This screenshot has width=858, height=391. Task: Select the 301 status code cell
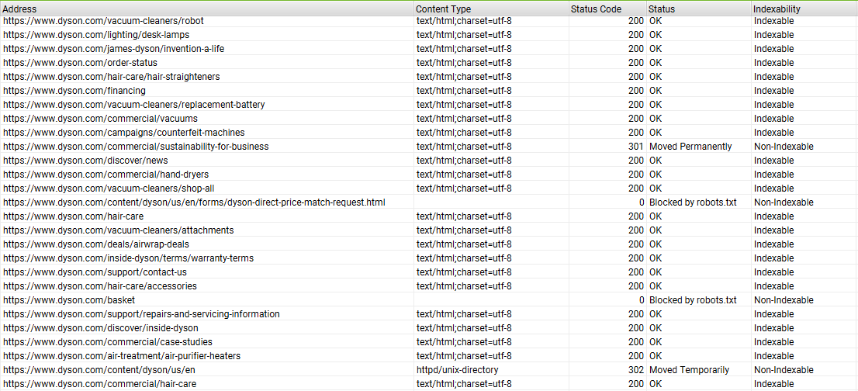click(635, 147)
